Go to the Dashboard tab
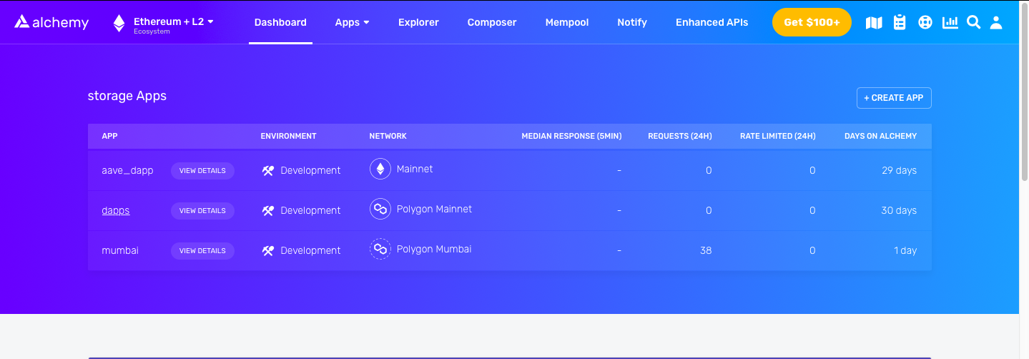1029x359 pixels. [280, 22]
